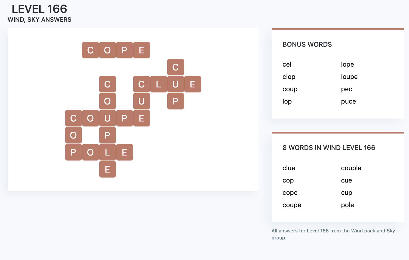The image size is (409, 260).
Task: Select the bottom P tile of vertical CUP
Action: tap(175, 101)
